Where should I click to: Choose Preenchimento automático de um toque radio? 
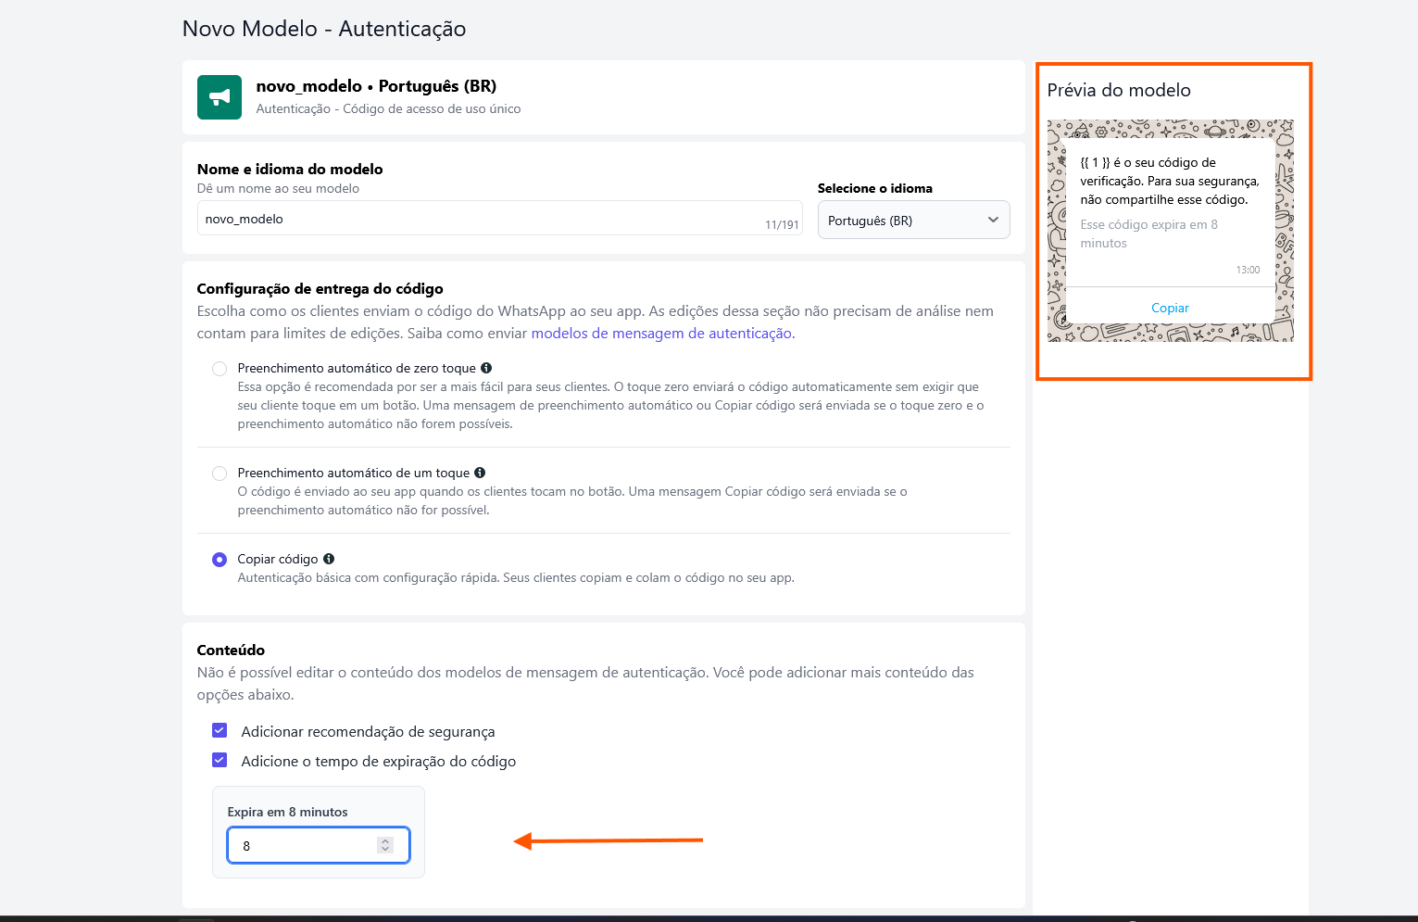click(x=220, y=474)
